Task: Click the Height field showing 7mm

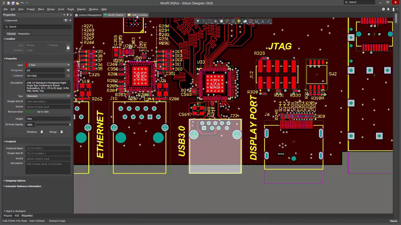Action: pos(48,119)
